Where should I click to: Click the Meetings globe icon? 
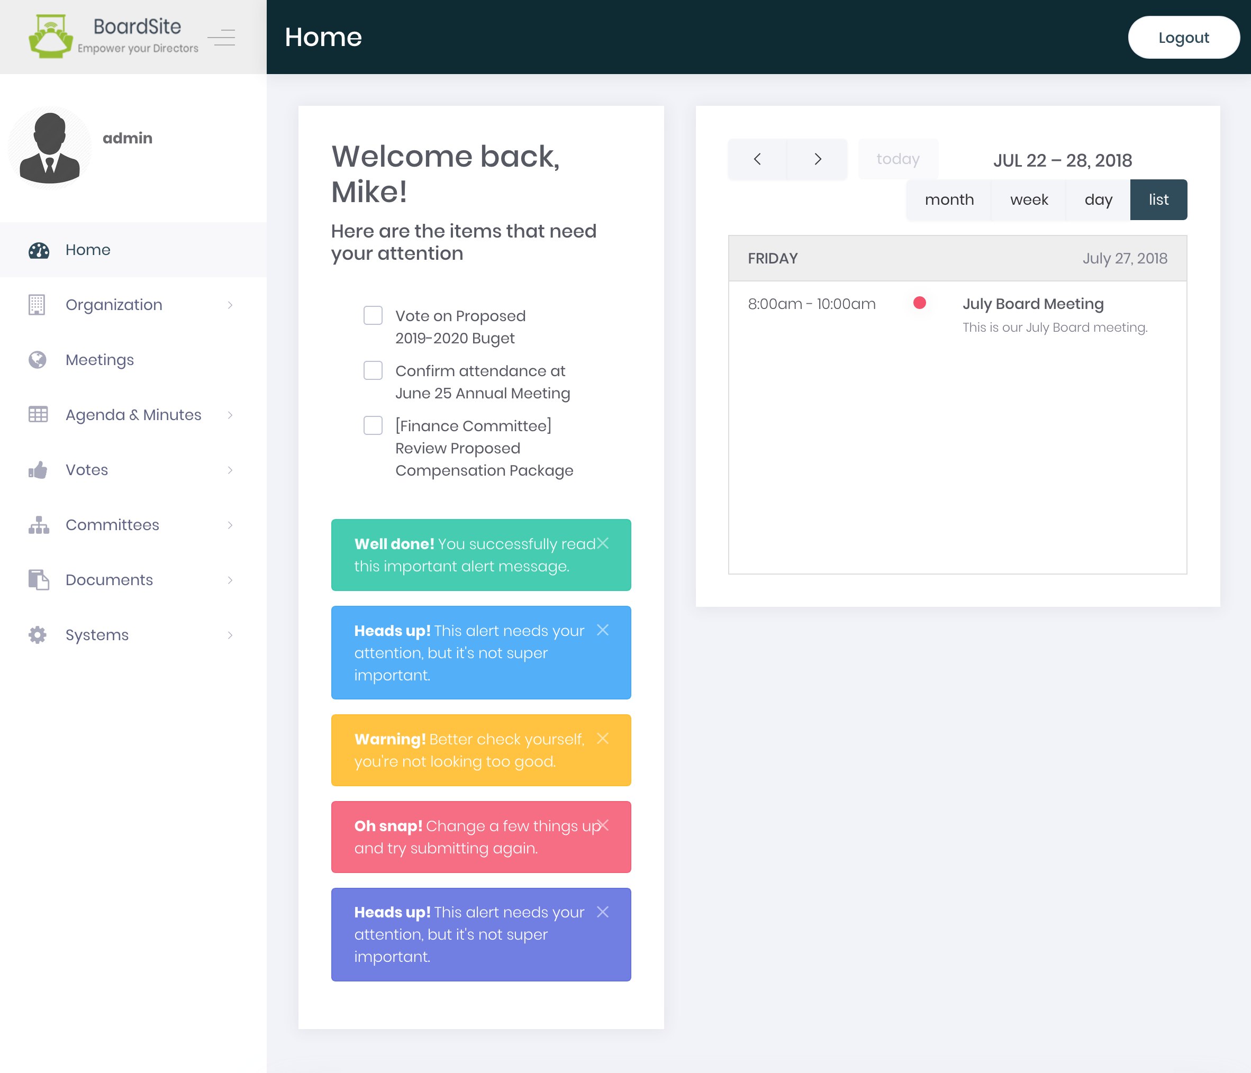(38, 360)
